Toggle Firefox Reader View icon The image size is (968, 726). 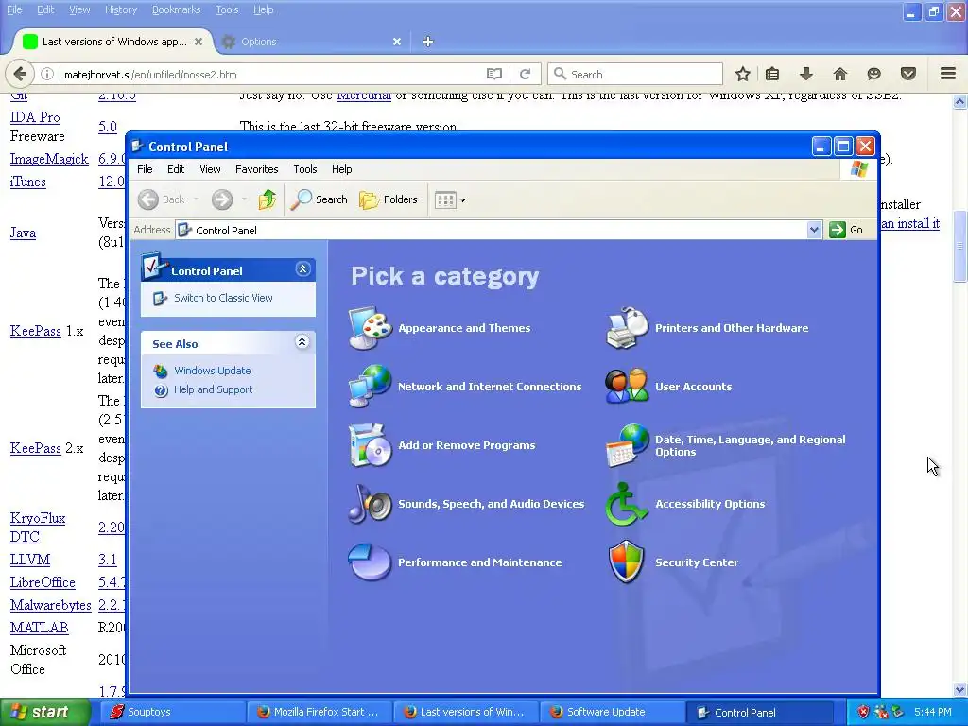click(493, 74)
